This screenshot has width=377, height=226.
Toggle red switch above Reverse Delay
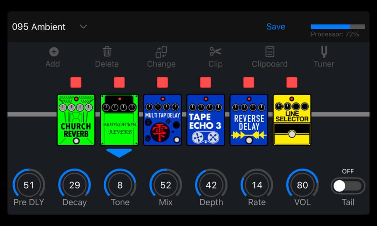pyautogui.click(x=249, y=82)
